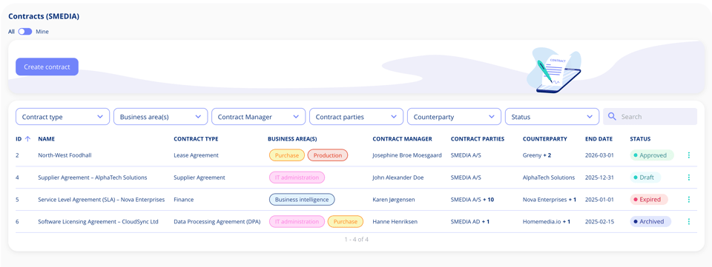Viewport: 712px width, 267px height.
Task: Open row options for CloudSync Ltd contract
Action: pyautogui.click(x=689, y=222)
